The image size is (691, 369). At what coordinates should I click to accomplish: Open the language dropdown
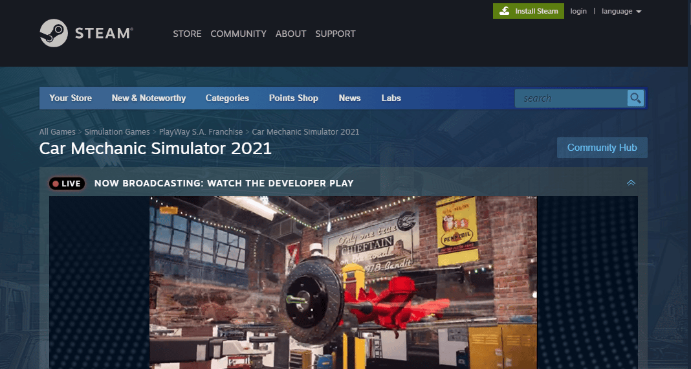pyautogui.click(x=621, y=11)
